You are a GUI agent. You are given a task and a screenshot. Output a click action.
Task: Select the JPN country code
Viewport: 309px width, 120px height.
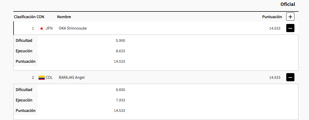[x=49, y=28]
